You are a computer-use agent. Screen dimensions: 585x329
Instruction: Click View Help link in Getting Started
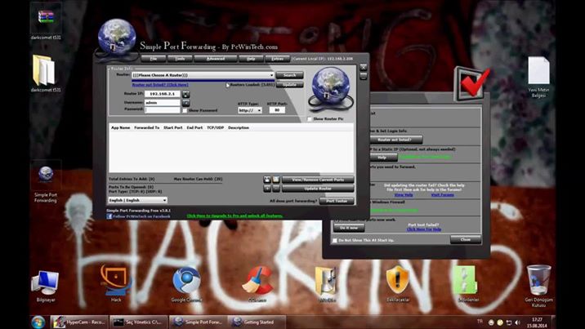pyautogui.click(x=404, y=195)
